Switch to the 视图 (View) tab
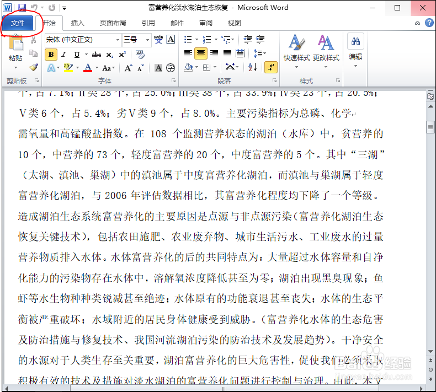 point(235,23)
